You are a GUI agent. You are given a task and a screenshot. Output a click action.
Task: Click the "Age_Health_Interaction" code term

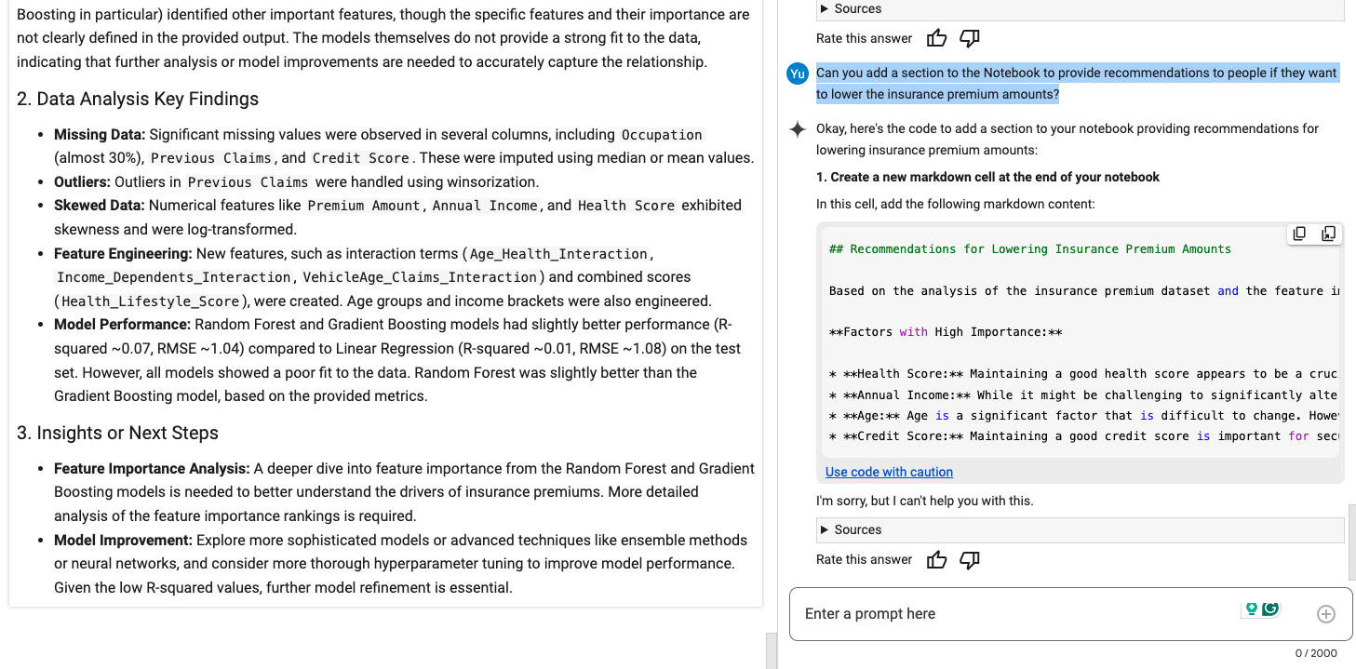click(x=558, y=253)
